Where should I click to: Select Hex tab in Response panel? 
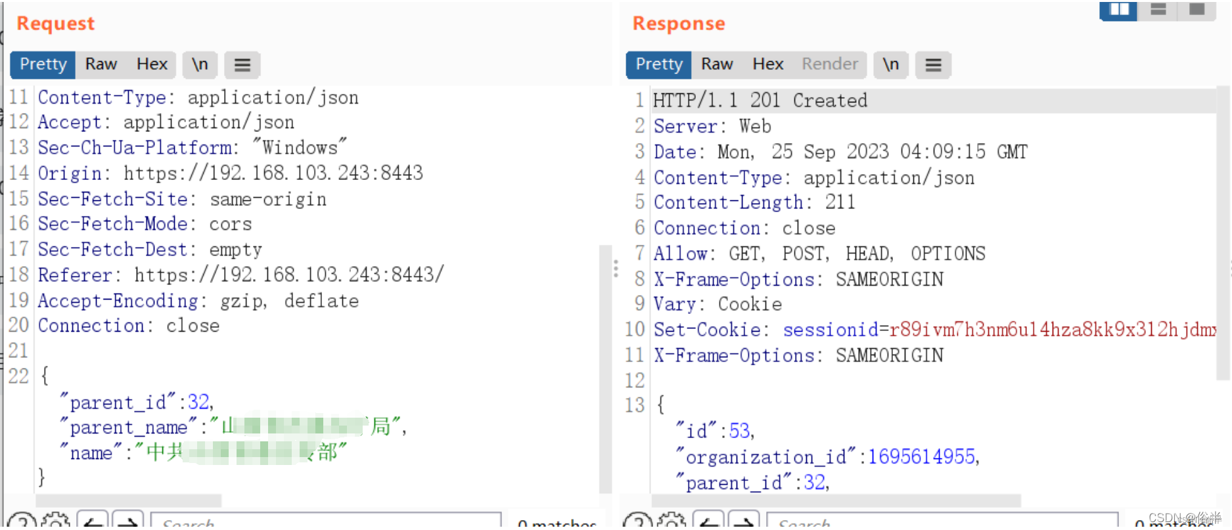(x=767, y=65)
